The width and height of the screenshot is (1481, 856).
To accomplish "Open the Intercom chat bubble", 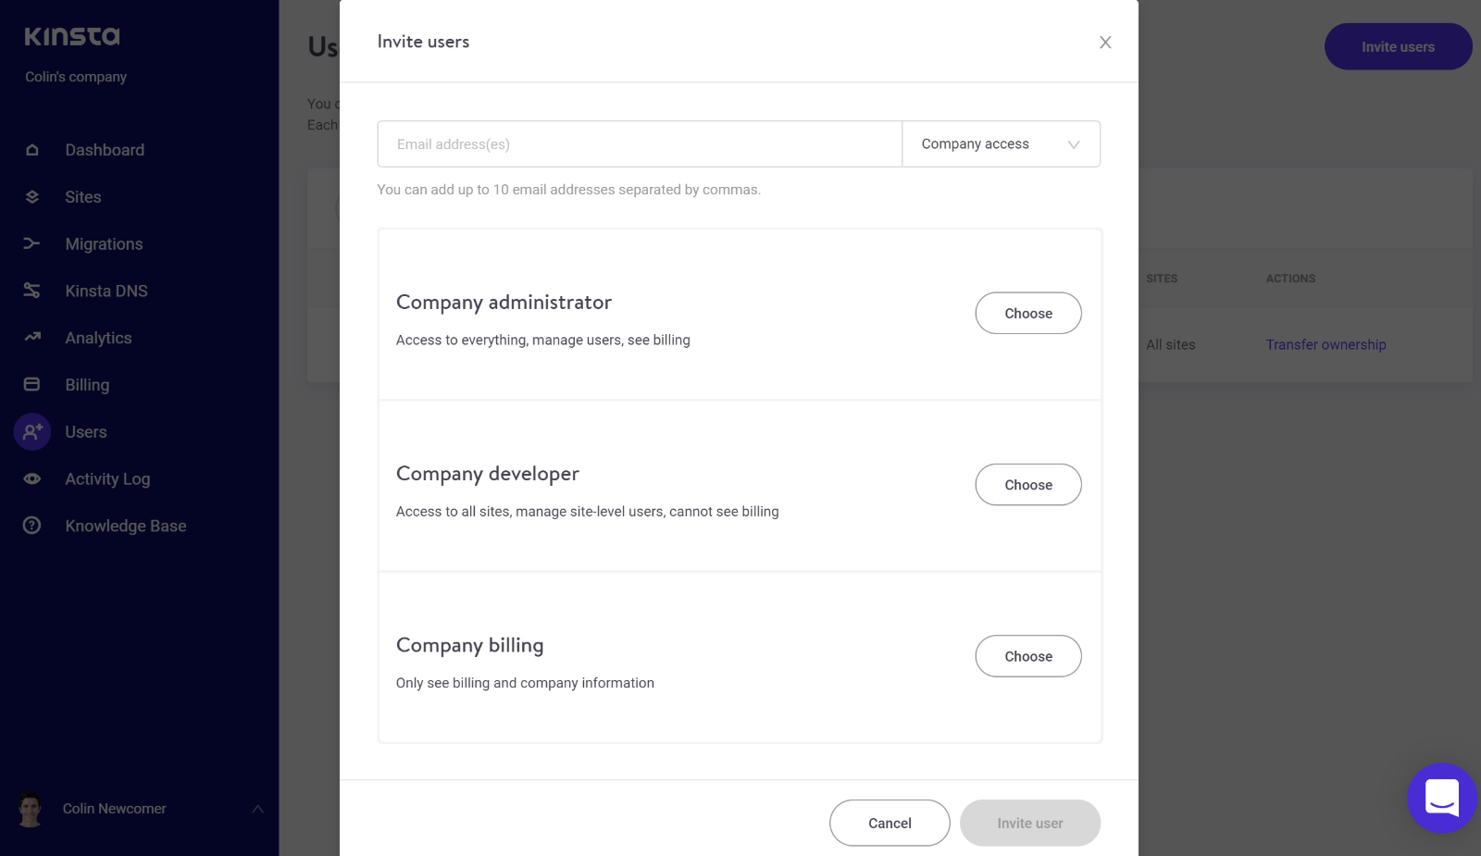I will 1442,799.
